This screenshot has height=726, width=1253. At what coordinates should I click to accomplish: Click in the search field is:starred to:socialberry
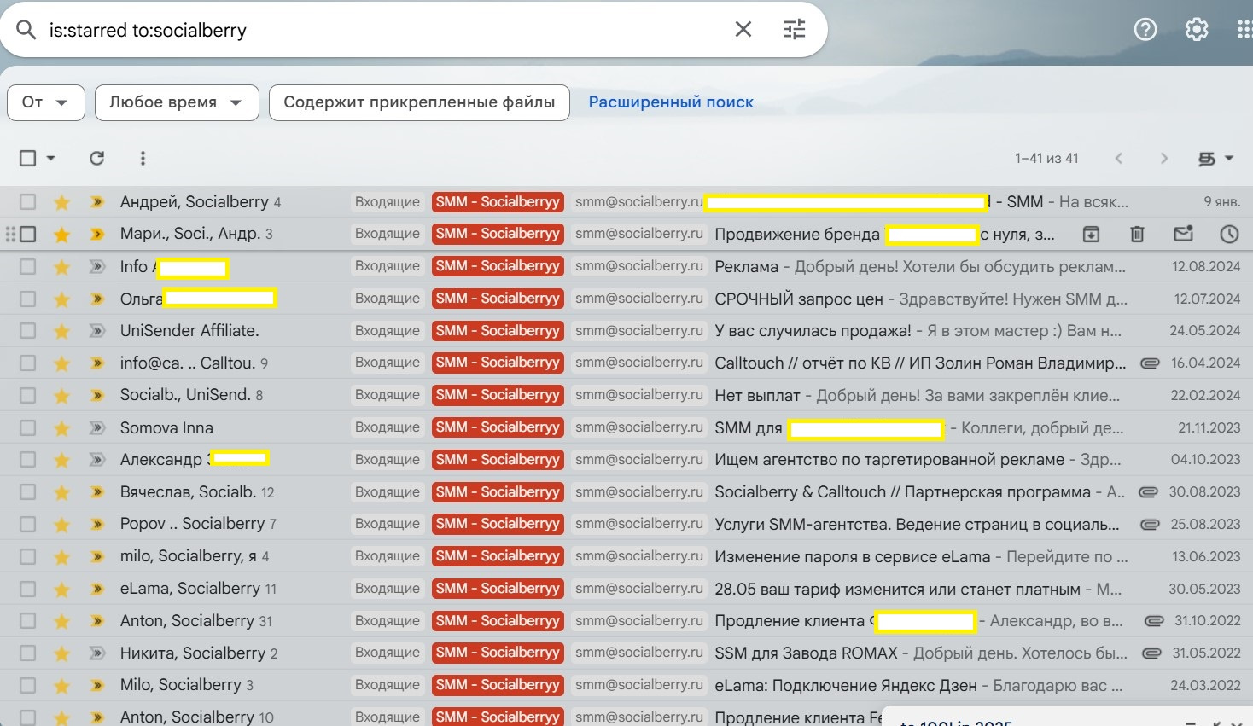(x=384, y=30)
